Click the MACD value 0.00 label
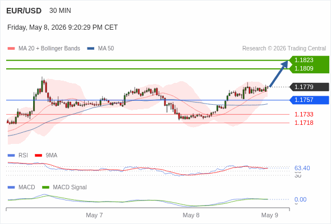331x224 pixels. tap(300, 199)
